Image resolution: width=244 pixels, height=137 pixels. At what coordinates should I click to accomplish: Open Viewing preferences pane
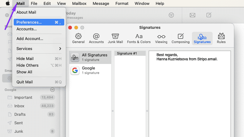[x=161, y=38]
